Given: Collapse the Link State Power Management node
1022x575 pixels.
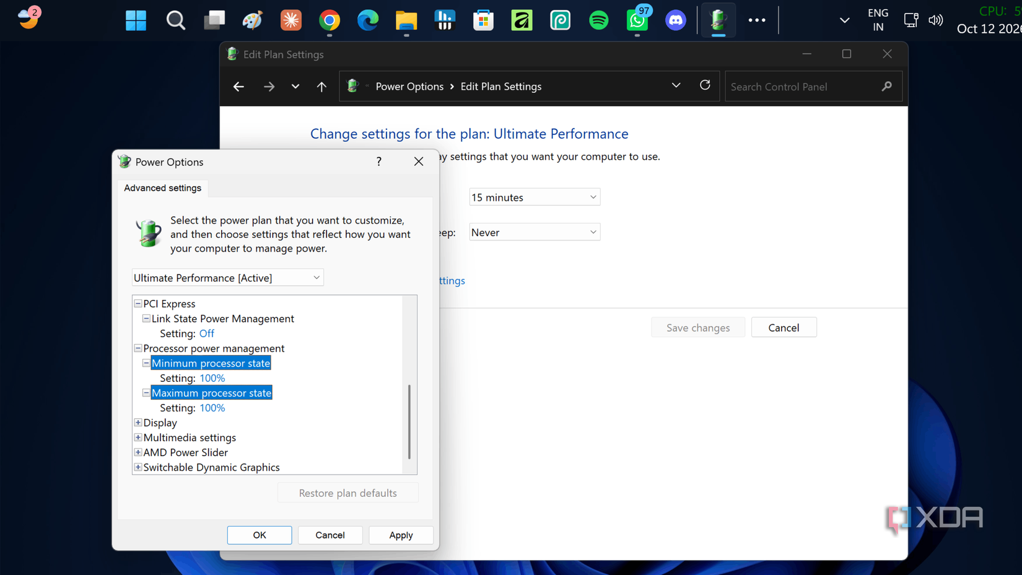Looking at the screenshot, I should pos(146,318).
